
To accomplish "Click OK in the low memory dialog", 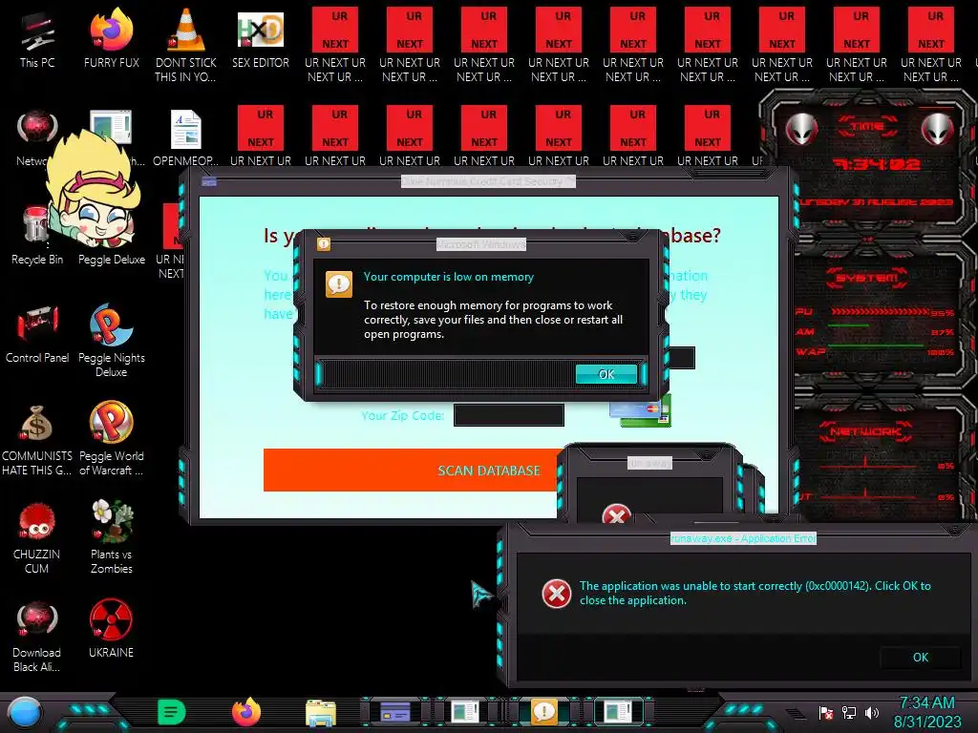I will click(606, 374).
